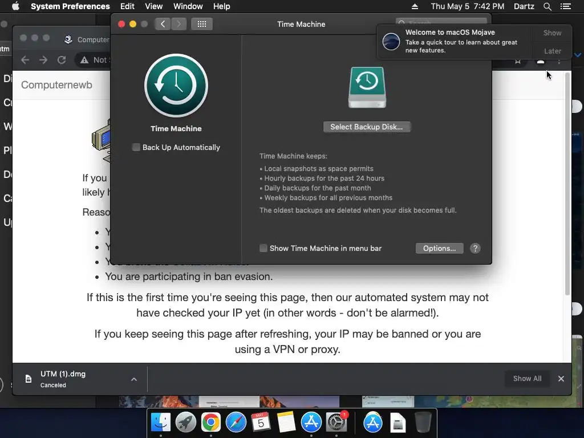Go back in System Preferences

163,24
